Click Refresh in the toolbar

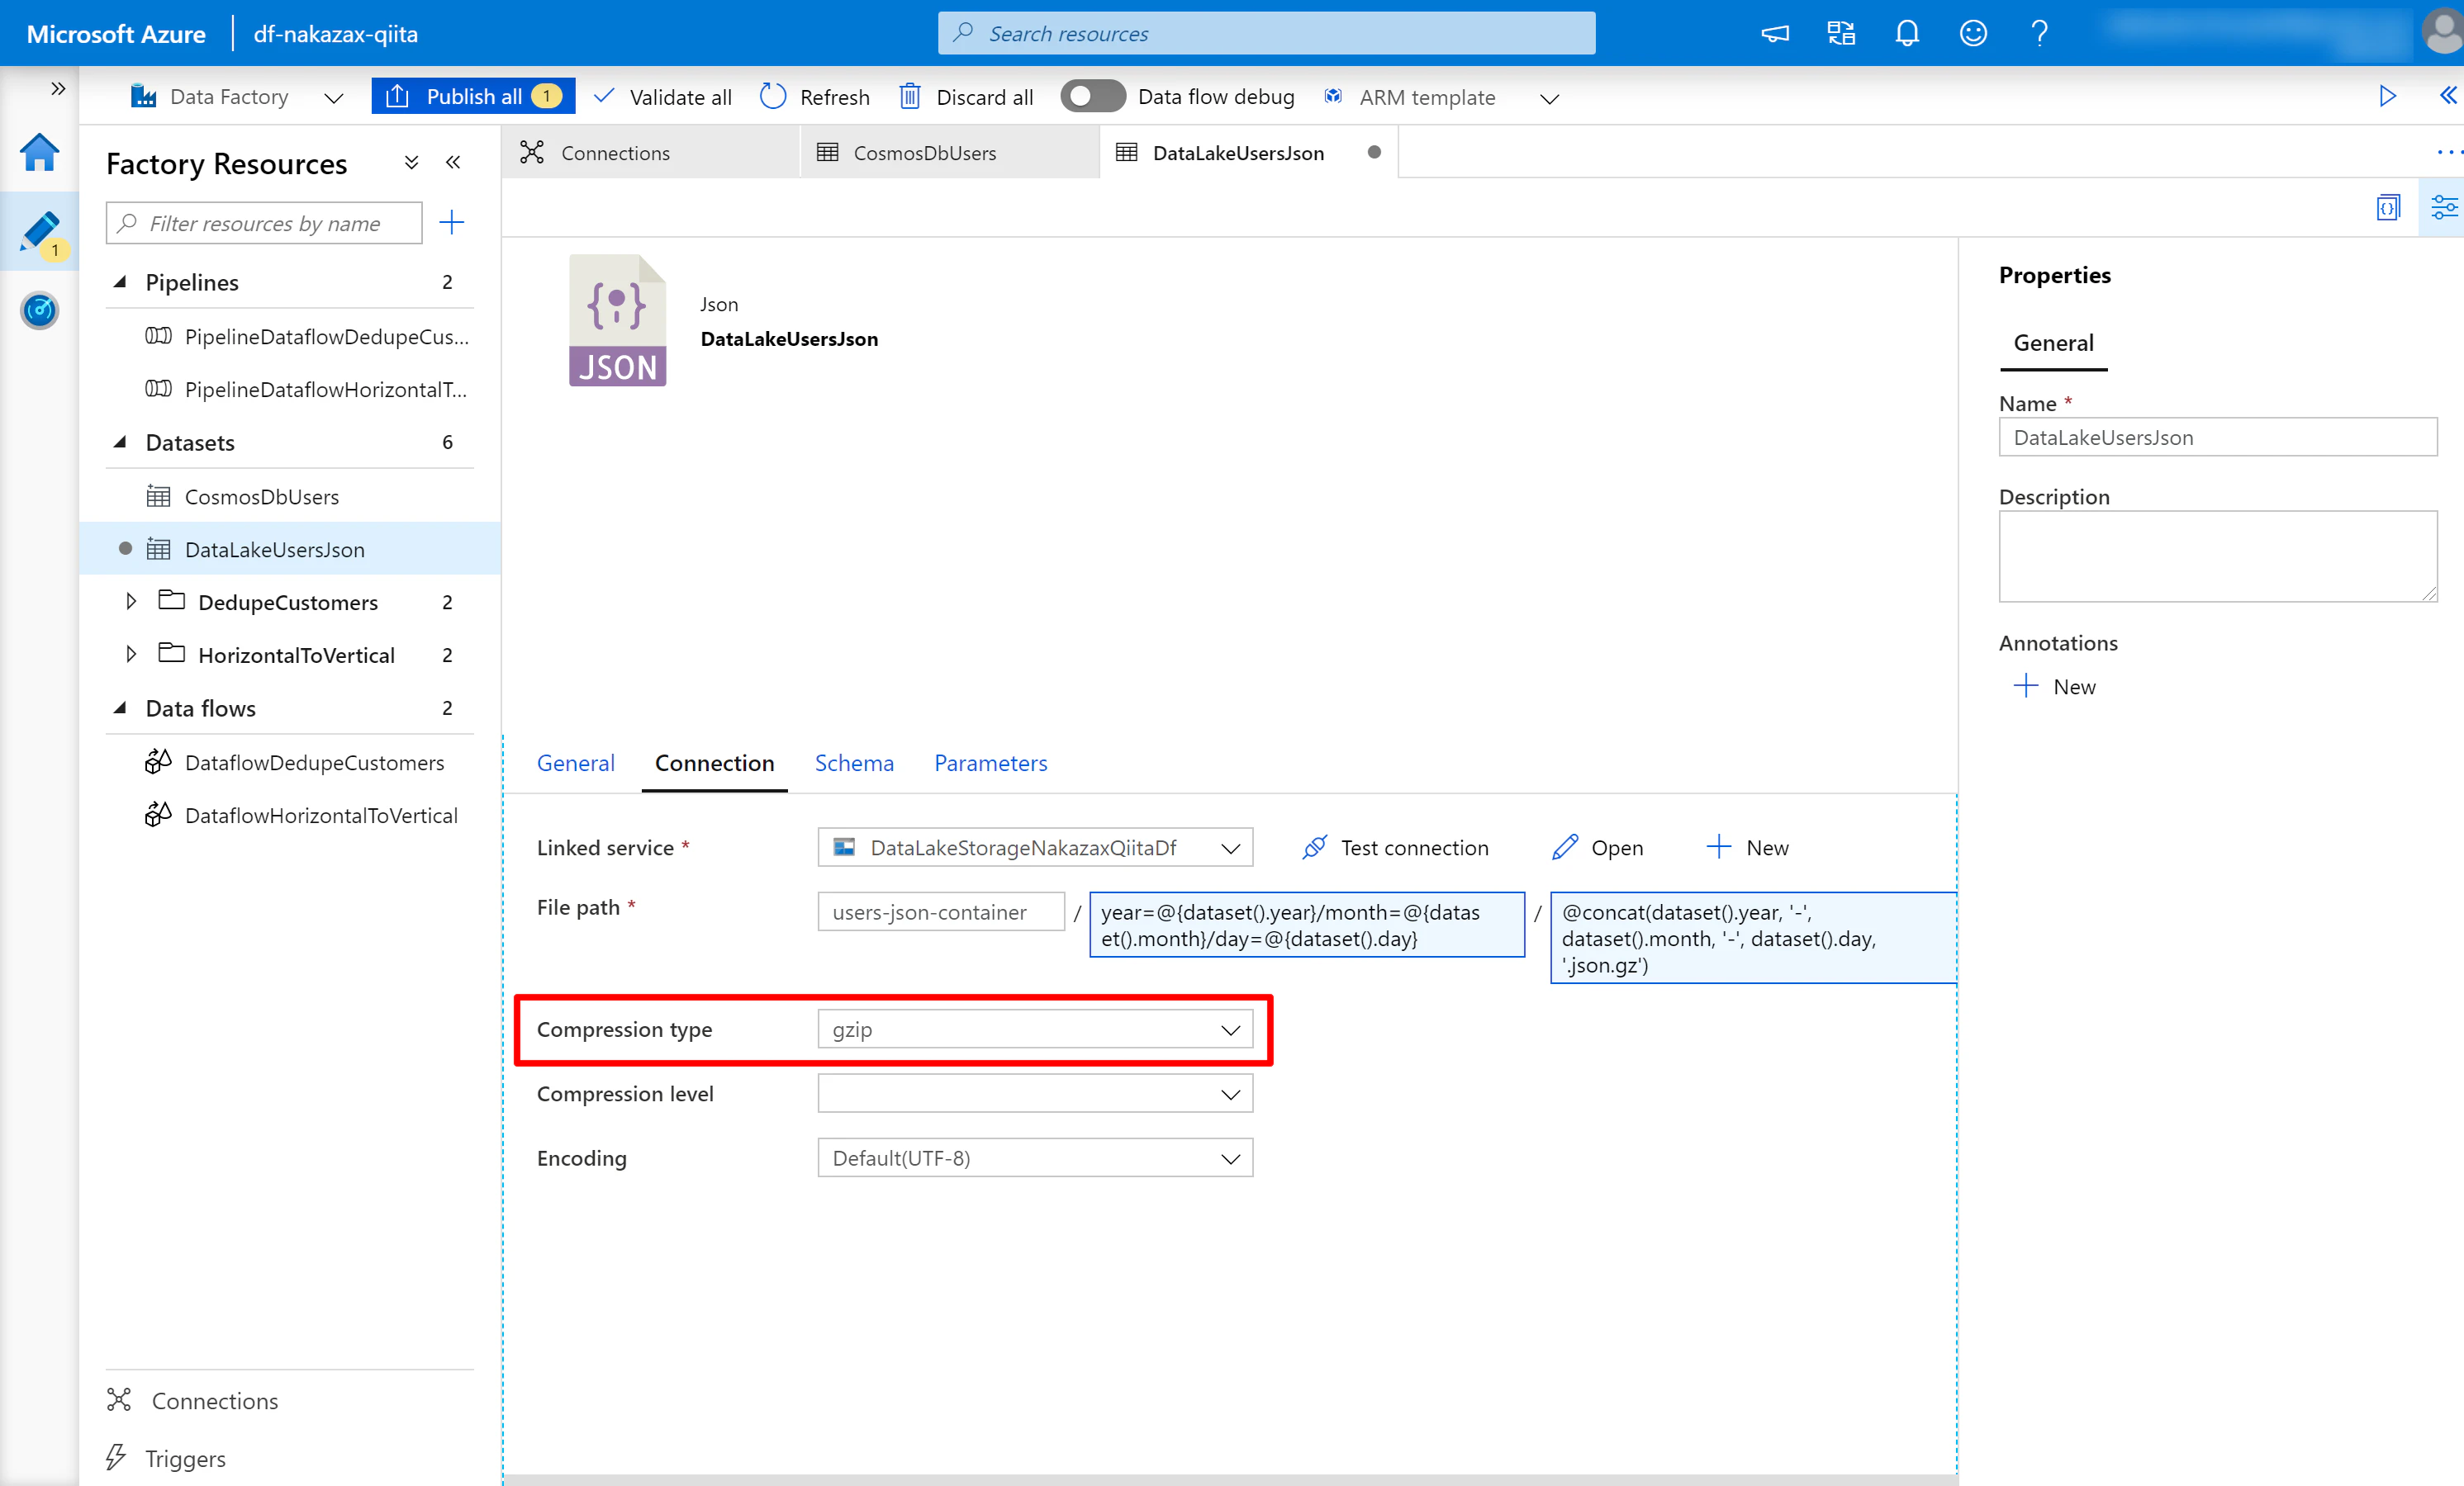pyautogui.click(x=815, y=97)
